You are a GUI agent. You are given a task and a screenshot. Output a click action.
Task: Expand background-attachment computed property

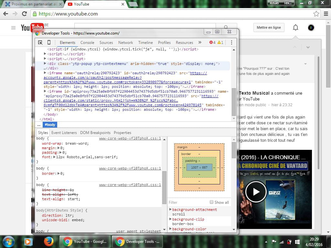pyautogui.click(x=170, y=209)
